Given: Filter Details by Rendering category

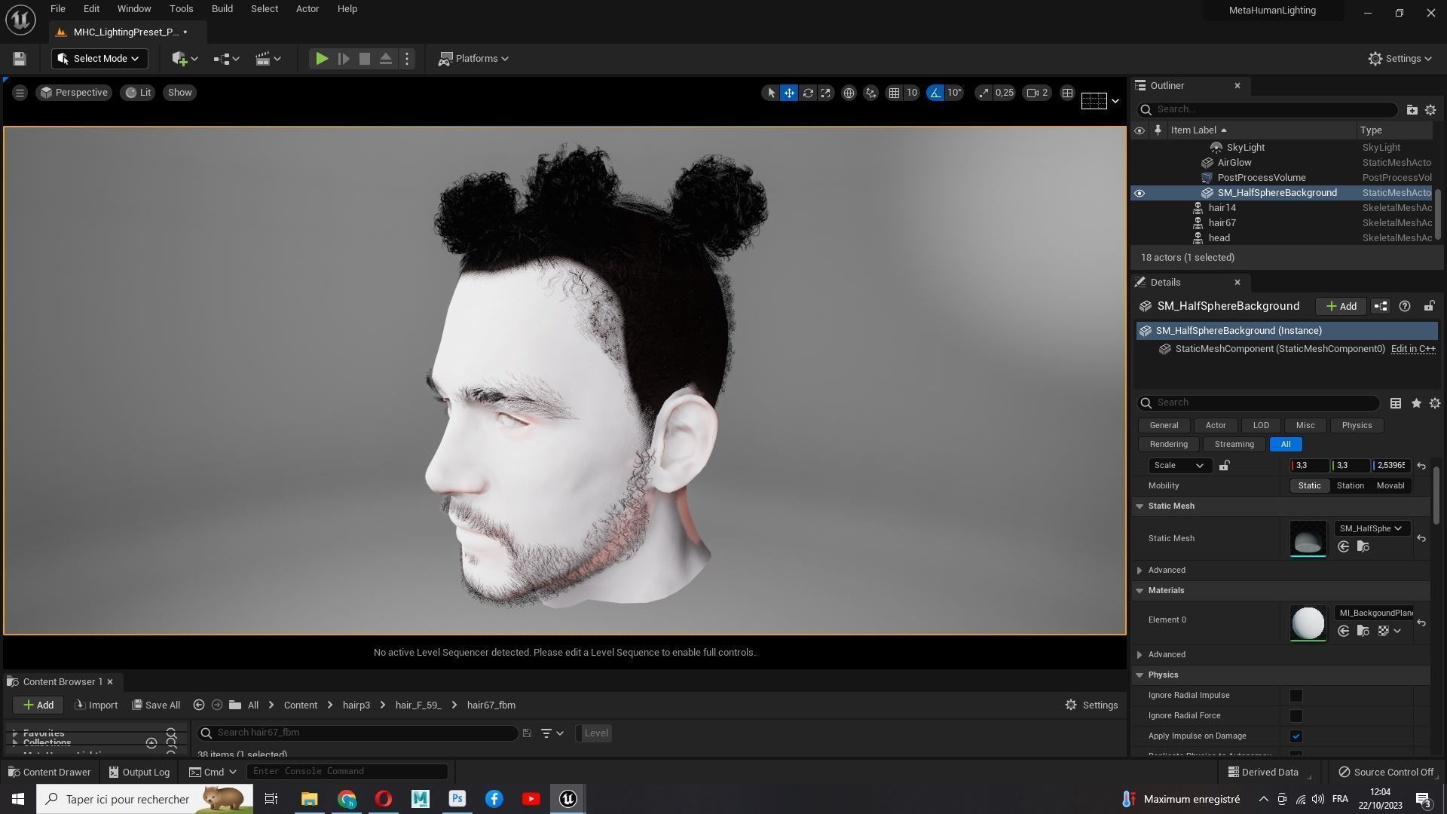Looking at the screenshot, I should point(1169,445).
